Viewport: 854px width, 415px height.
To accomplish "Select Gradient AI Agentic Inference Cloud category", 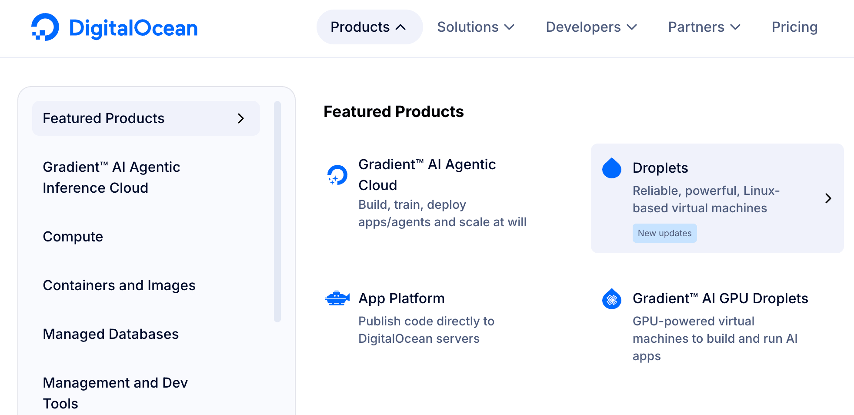I will click(x=111, y=177).
